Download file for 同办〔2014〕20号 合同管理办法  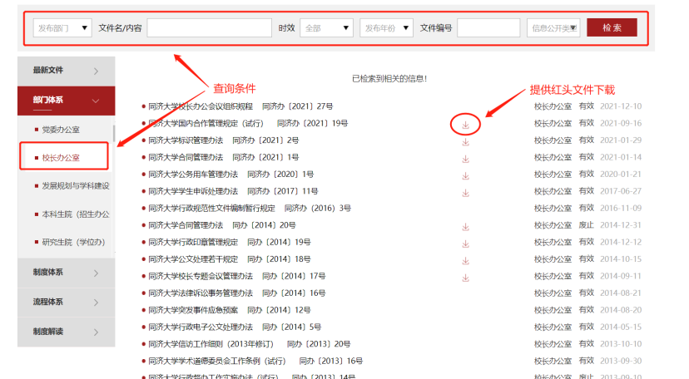click(465, 227)
